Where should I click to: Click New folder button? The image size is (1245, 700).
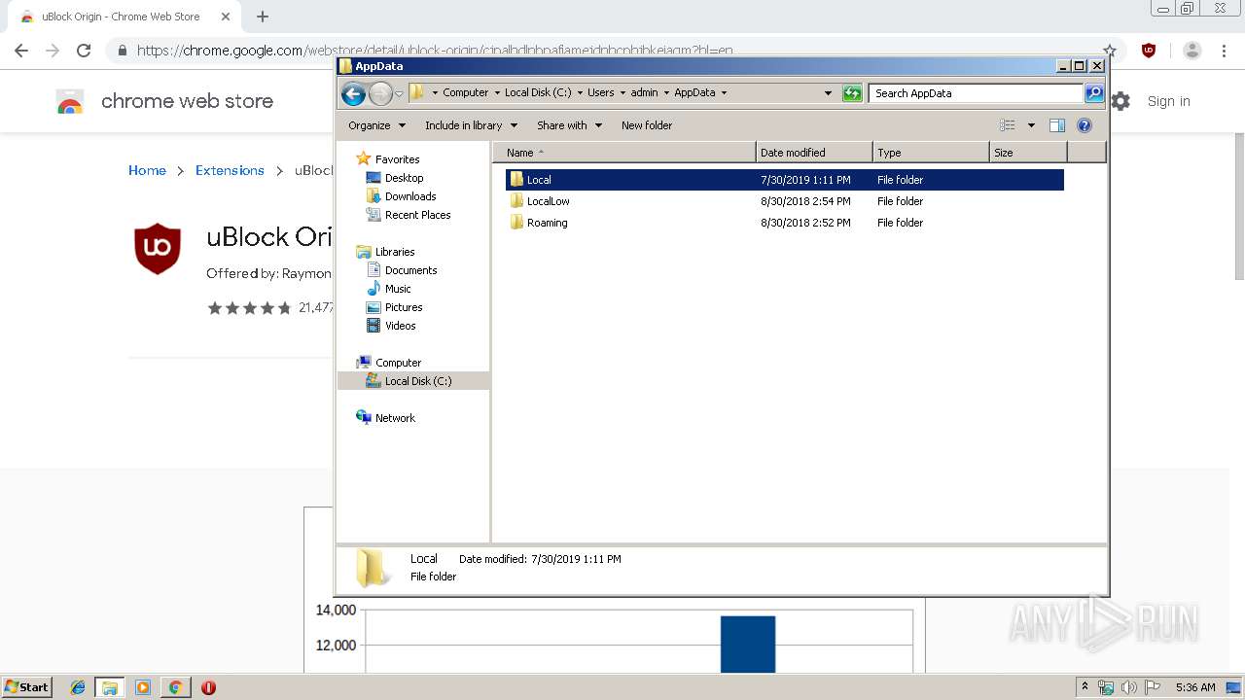[x=647, y=125]
